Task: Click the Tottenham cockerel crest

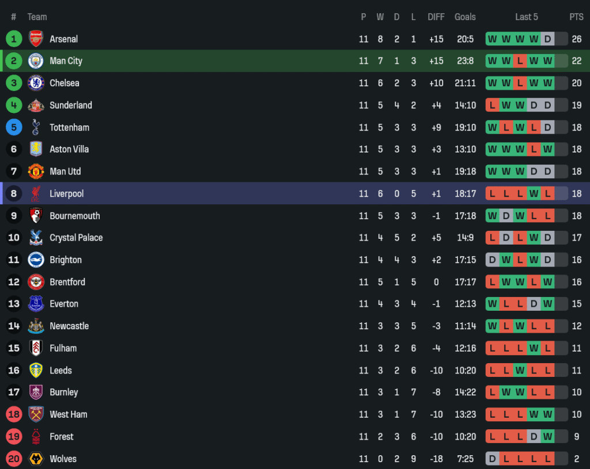Action: [36, 127]
